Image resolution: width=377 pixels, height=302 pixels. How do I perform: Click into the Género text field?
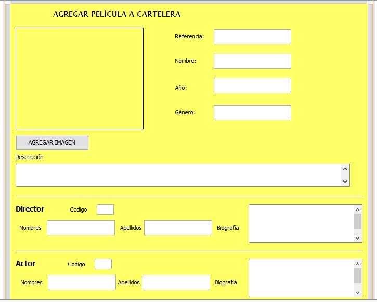[252, 112]
